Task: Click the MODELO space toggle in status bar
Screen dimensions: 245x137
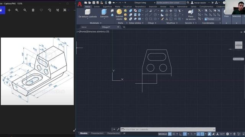Action: [163, 134]
